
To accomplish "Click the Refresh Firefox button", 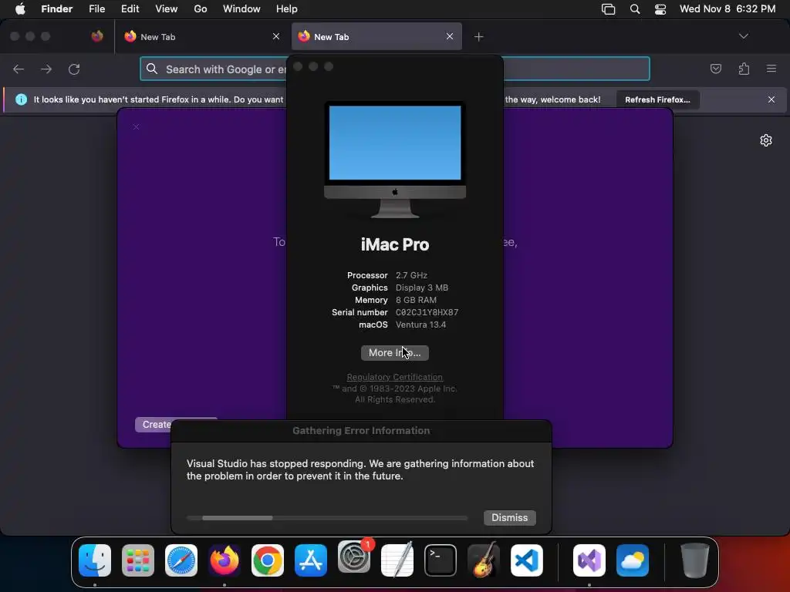I will pyautogui.click(x=657, y=99).
